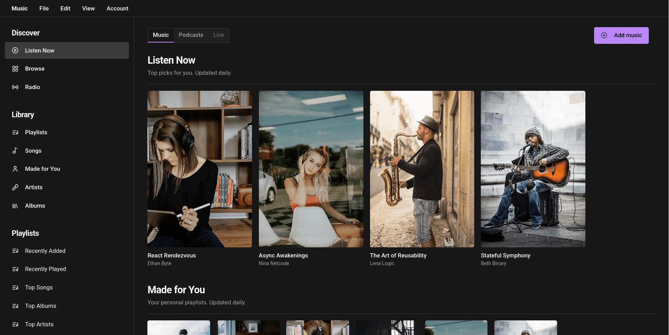Open Artists in the Library

pos(67,187)
